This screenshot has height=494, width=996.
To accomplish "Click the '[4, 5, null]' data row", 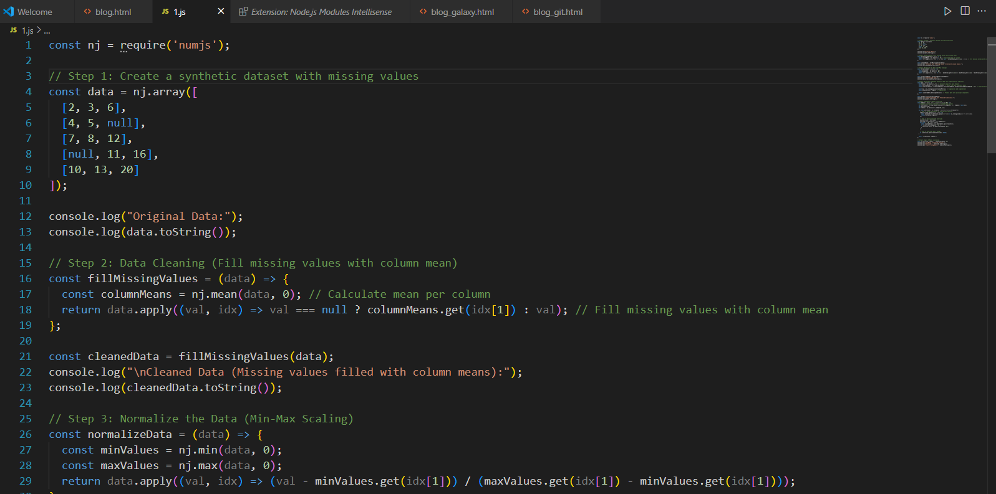I will point(104,123).
